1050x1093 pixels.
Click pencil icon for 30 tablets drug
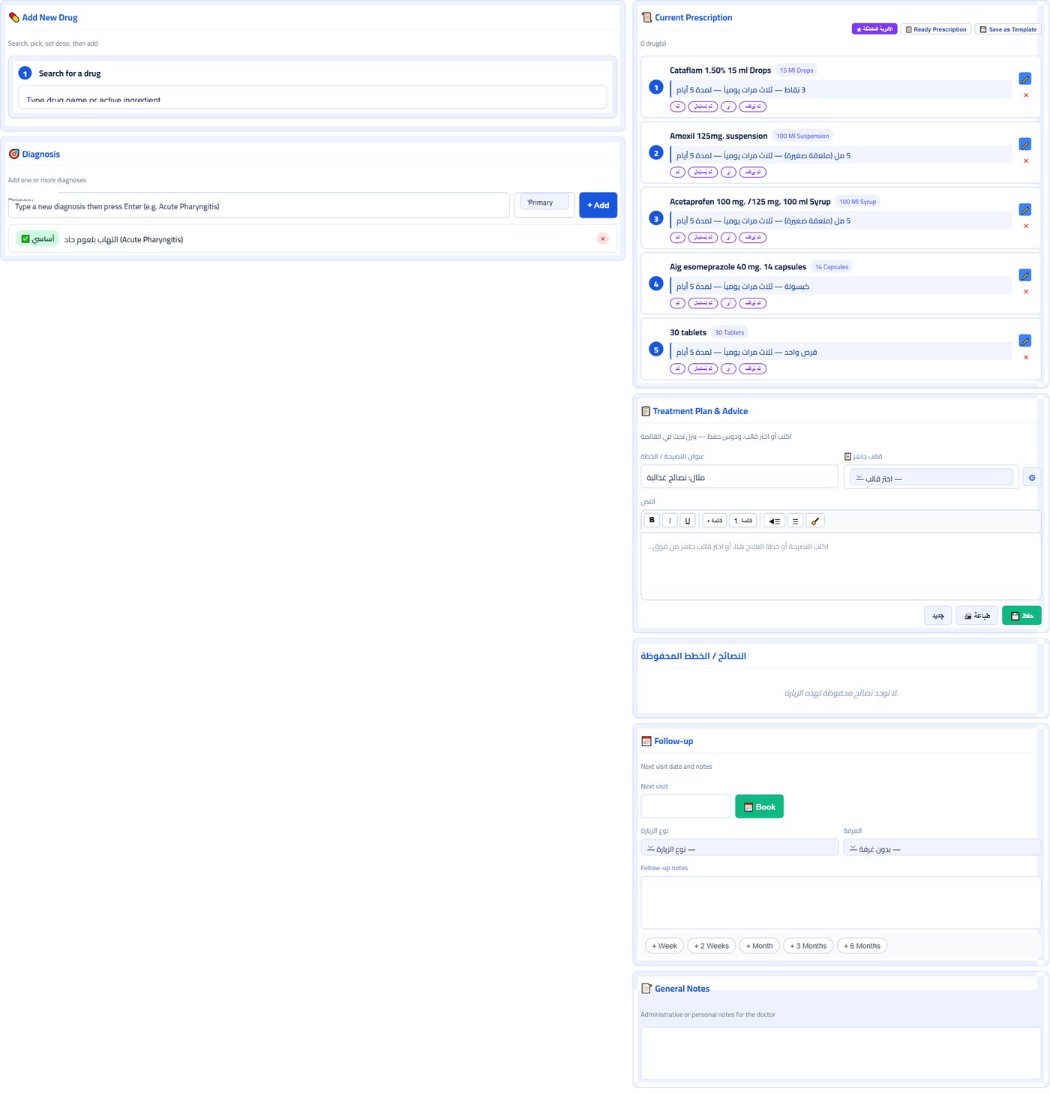(x=1025, y=341)
